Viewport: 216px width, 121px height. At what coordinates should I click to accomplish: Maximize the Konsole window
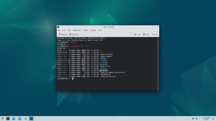[x=155, y=27]
